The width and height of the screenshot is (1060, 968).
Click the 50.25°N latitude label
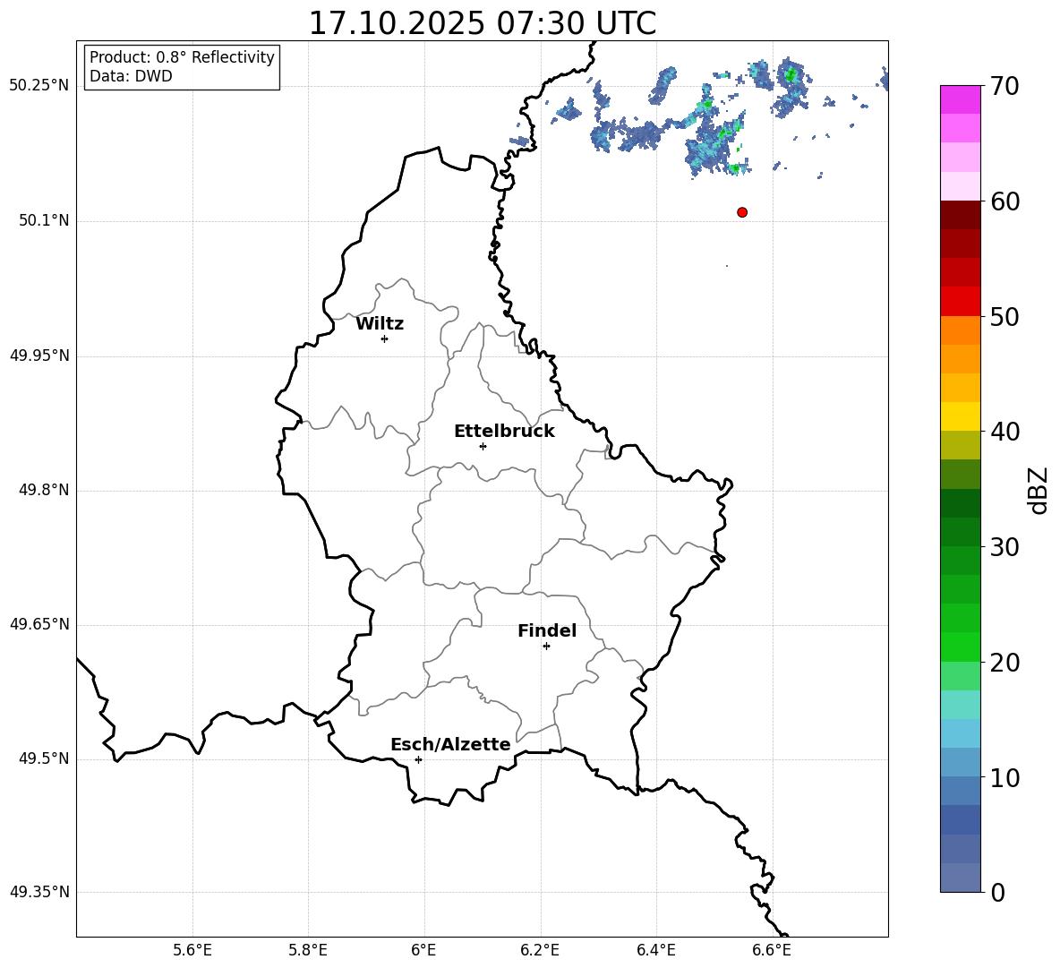pyautogui.click(x=39, y=86)
